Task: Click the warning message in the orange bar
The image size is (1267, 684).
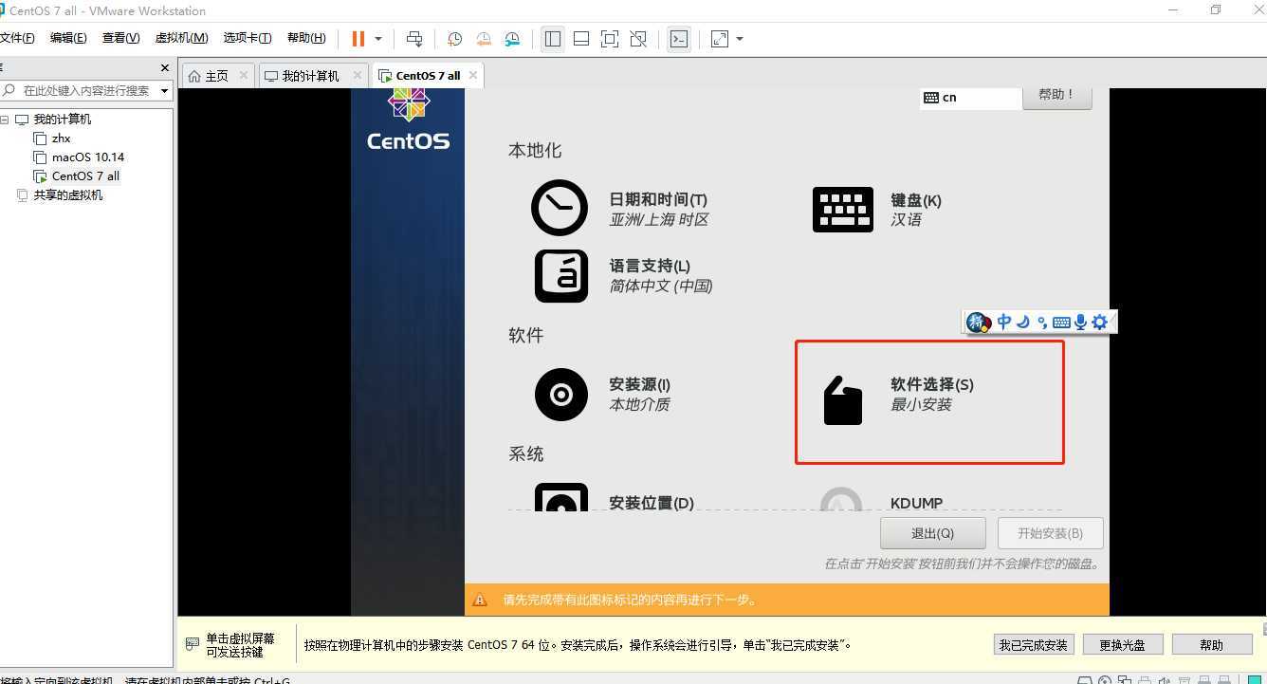Action: [630, 600]
